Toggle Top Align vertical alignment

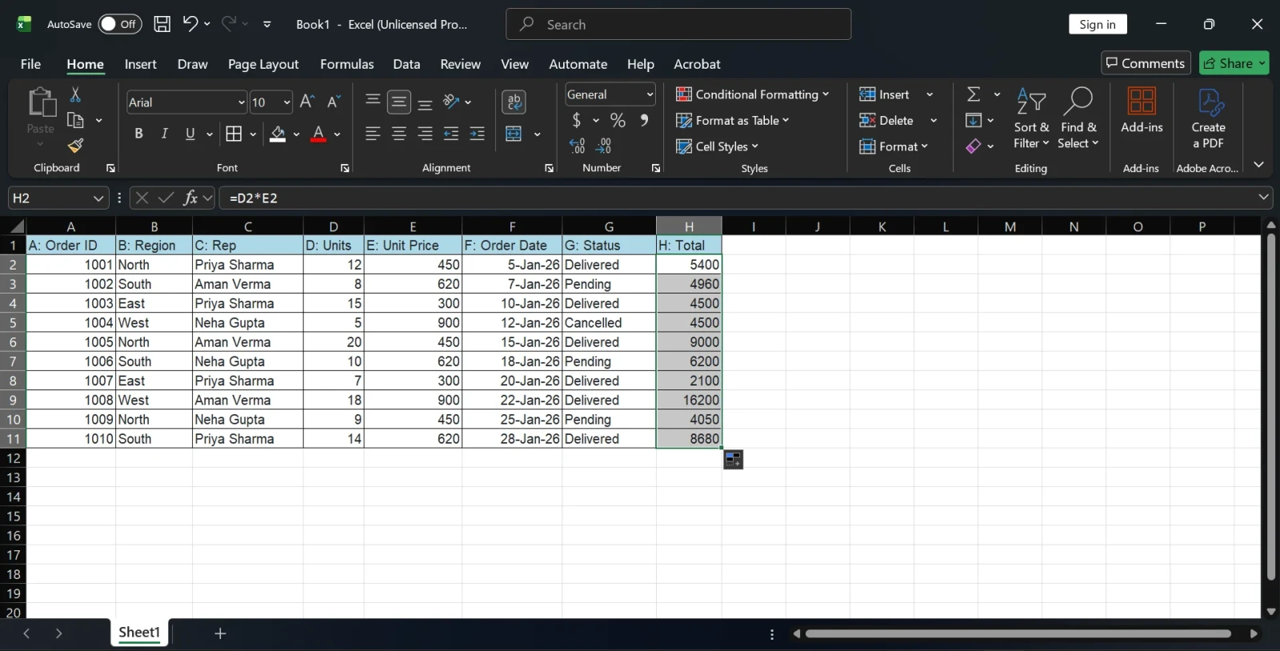coord(373,102)
